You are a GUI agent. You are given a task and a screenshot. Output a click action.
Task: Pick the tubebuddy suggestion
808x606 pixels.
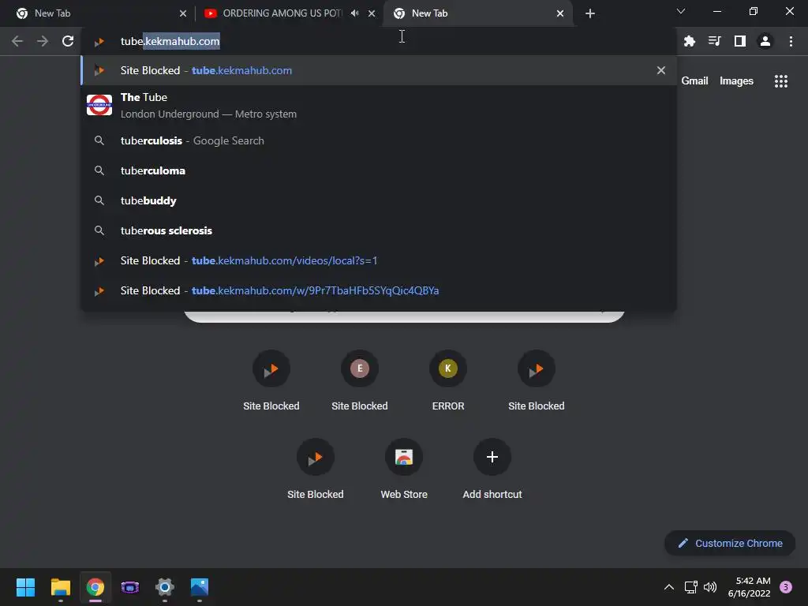point(379,200)
